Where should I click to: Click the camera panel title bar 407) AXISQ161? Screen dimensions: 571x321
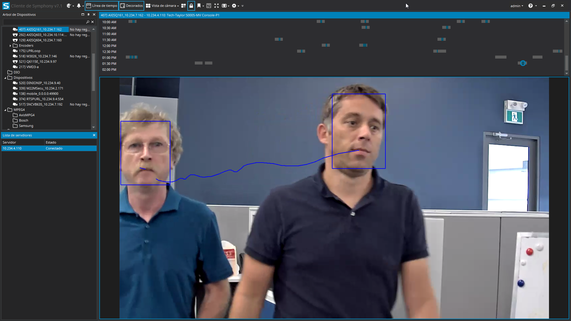[x=334, y=15]
